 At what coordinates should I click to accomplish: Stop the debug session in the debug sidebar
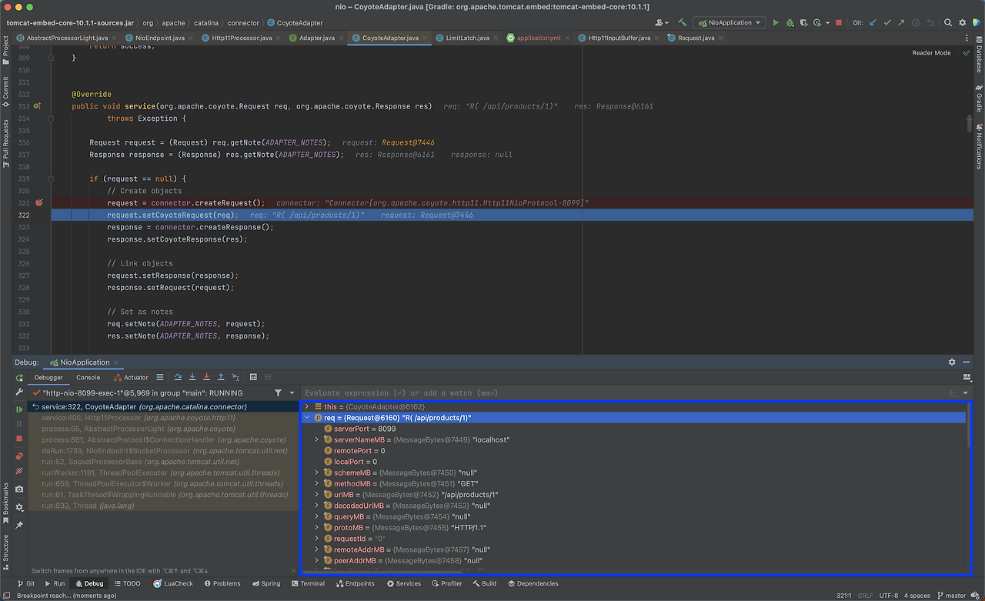click(x=19, y=438)
